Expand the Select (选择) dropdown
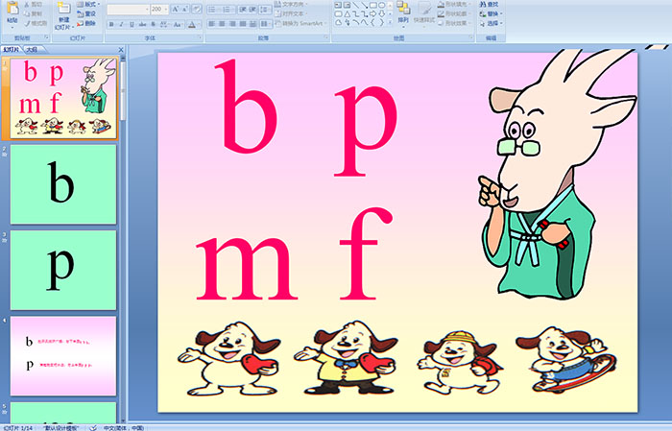The image size is (672, 431). coord(491,25)
